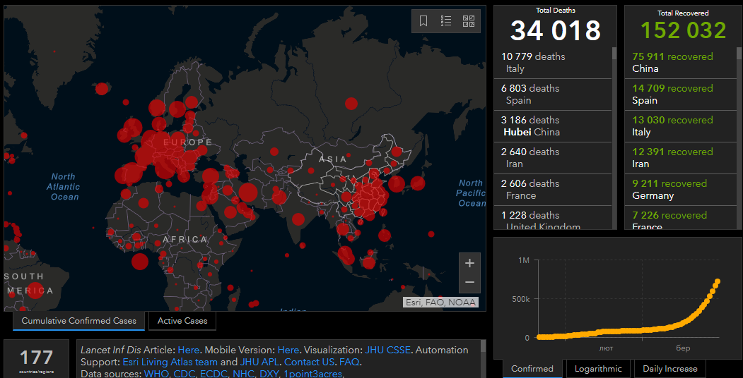Select the '10 779 deaths Italy' row
The height and width of the screenshot is (378, 743).
[x=553, y=62]
